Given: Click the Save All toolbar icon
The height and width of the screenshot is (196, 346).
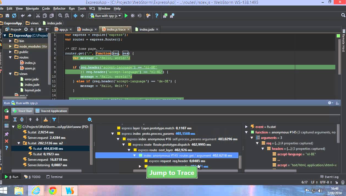Looking at the screenshot, I should [7, 16].
